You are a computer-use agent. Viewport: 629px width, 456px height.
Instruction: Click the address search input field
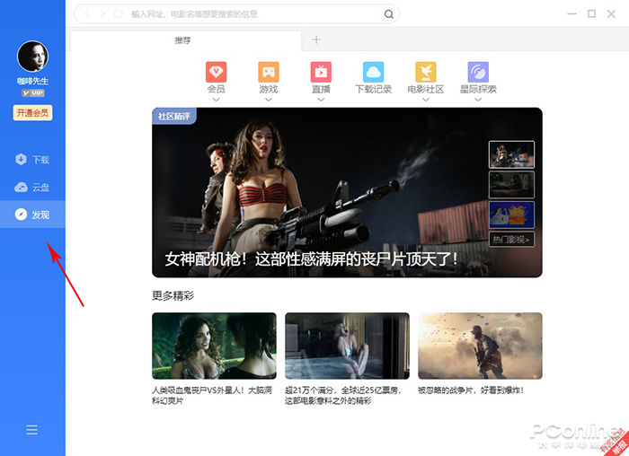coord(252,14)
